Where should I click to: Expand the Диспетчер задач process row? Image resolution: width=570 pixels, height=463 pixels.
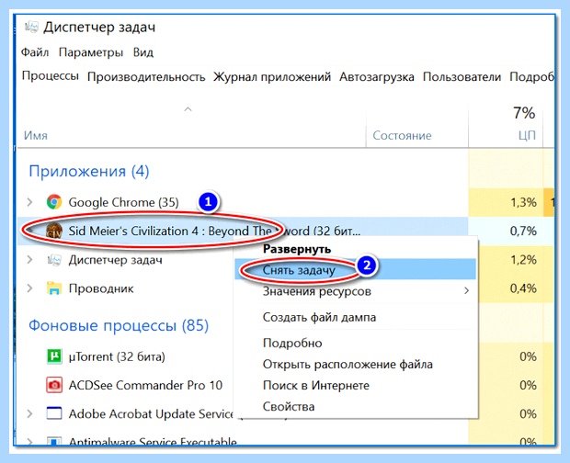[29, 260]
